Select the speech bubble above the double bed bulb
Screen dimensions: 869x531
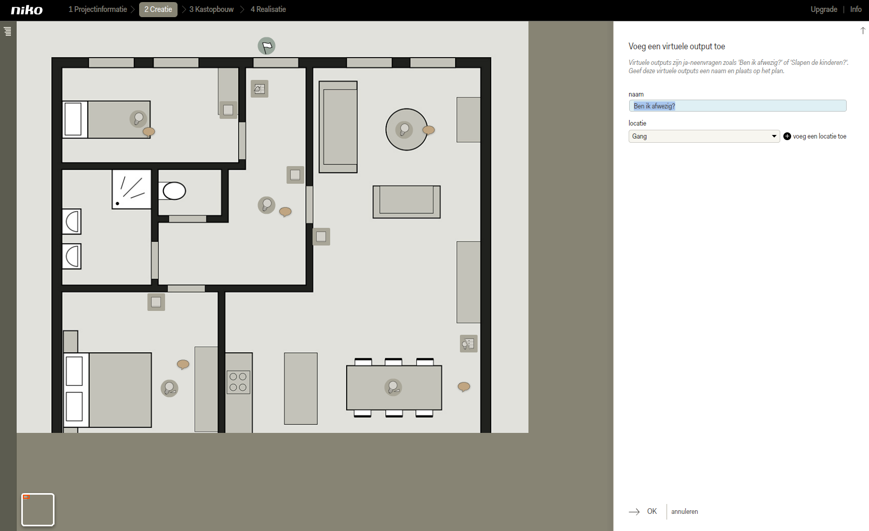click(183, 364)
